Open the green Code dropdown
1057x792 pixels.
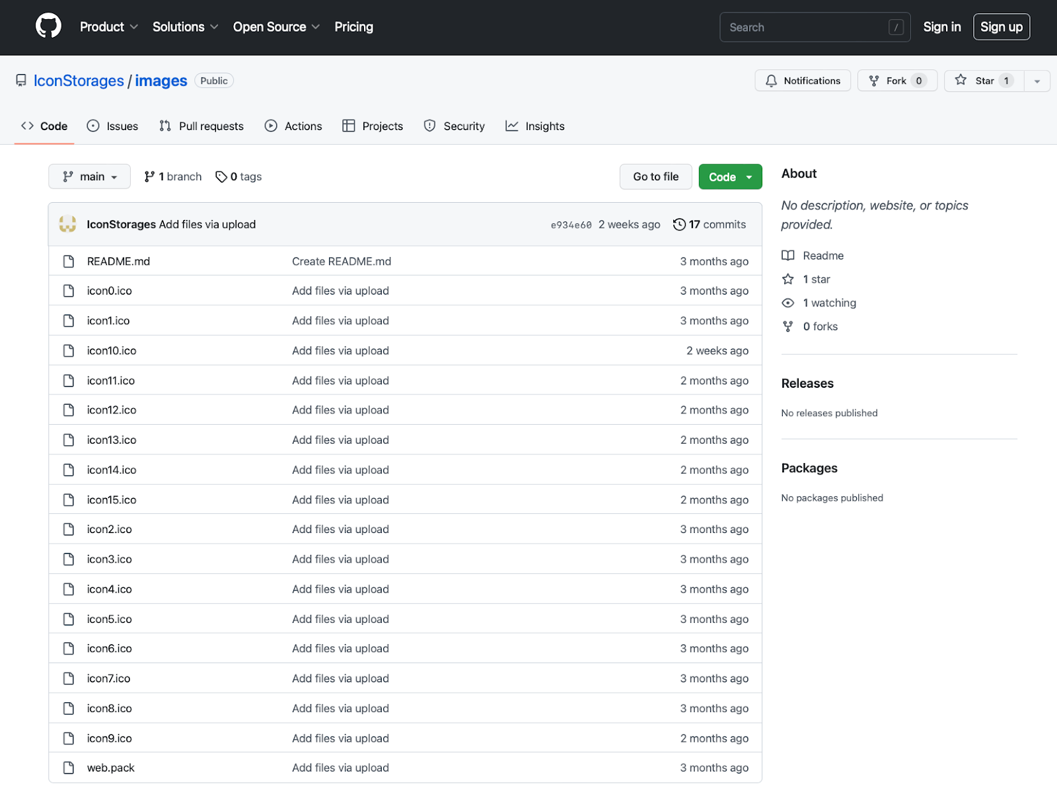click(730, 176)
